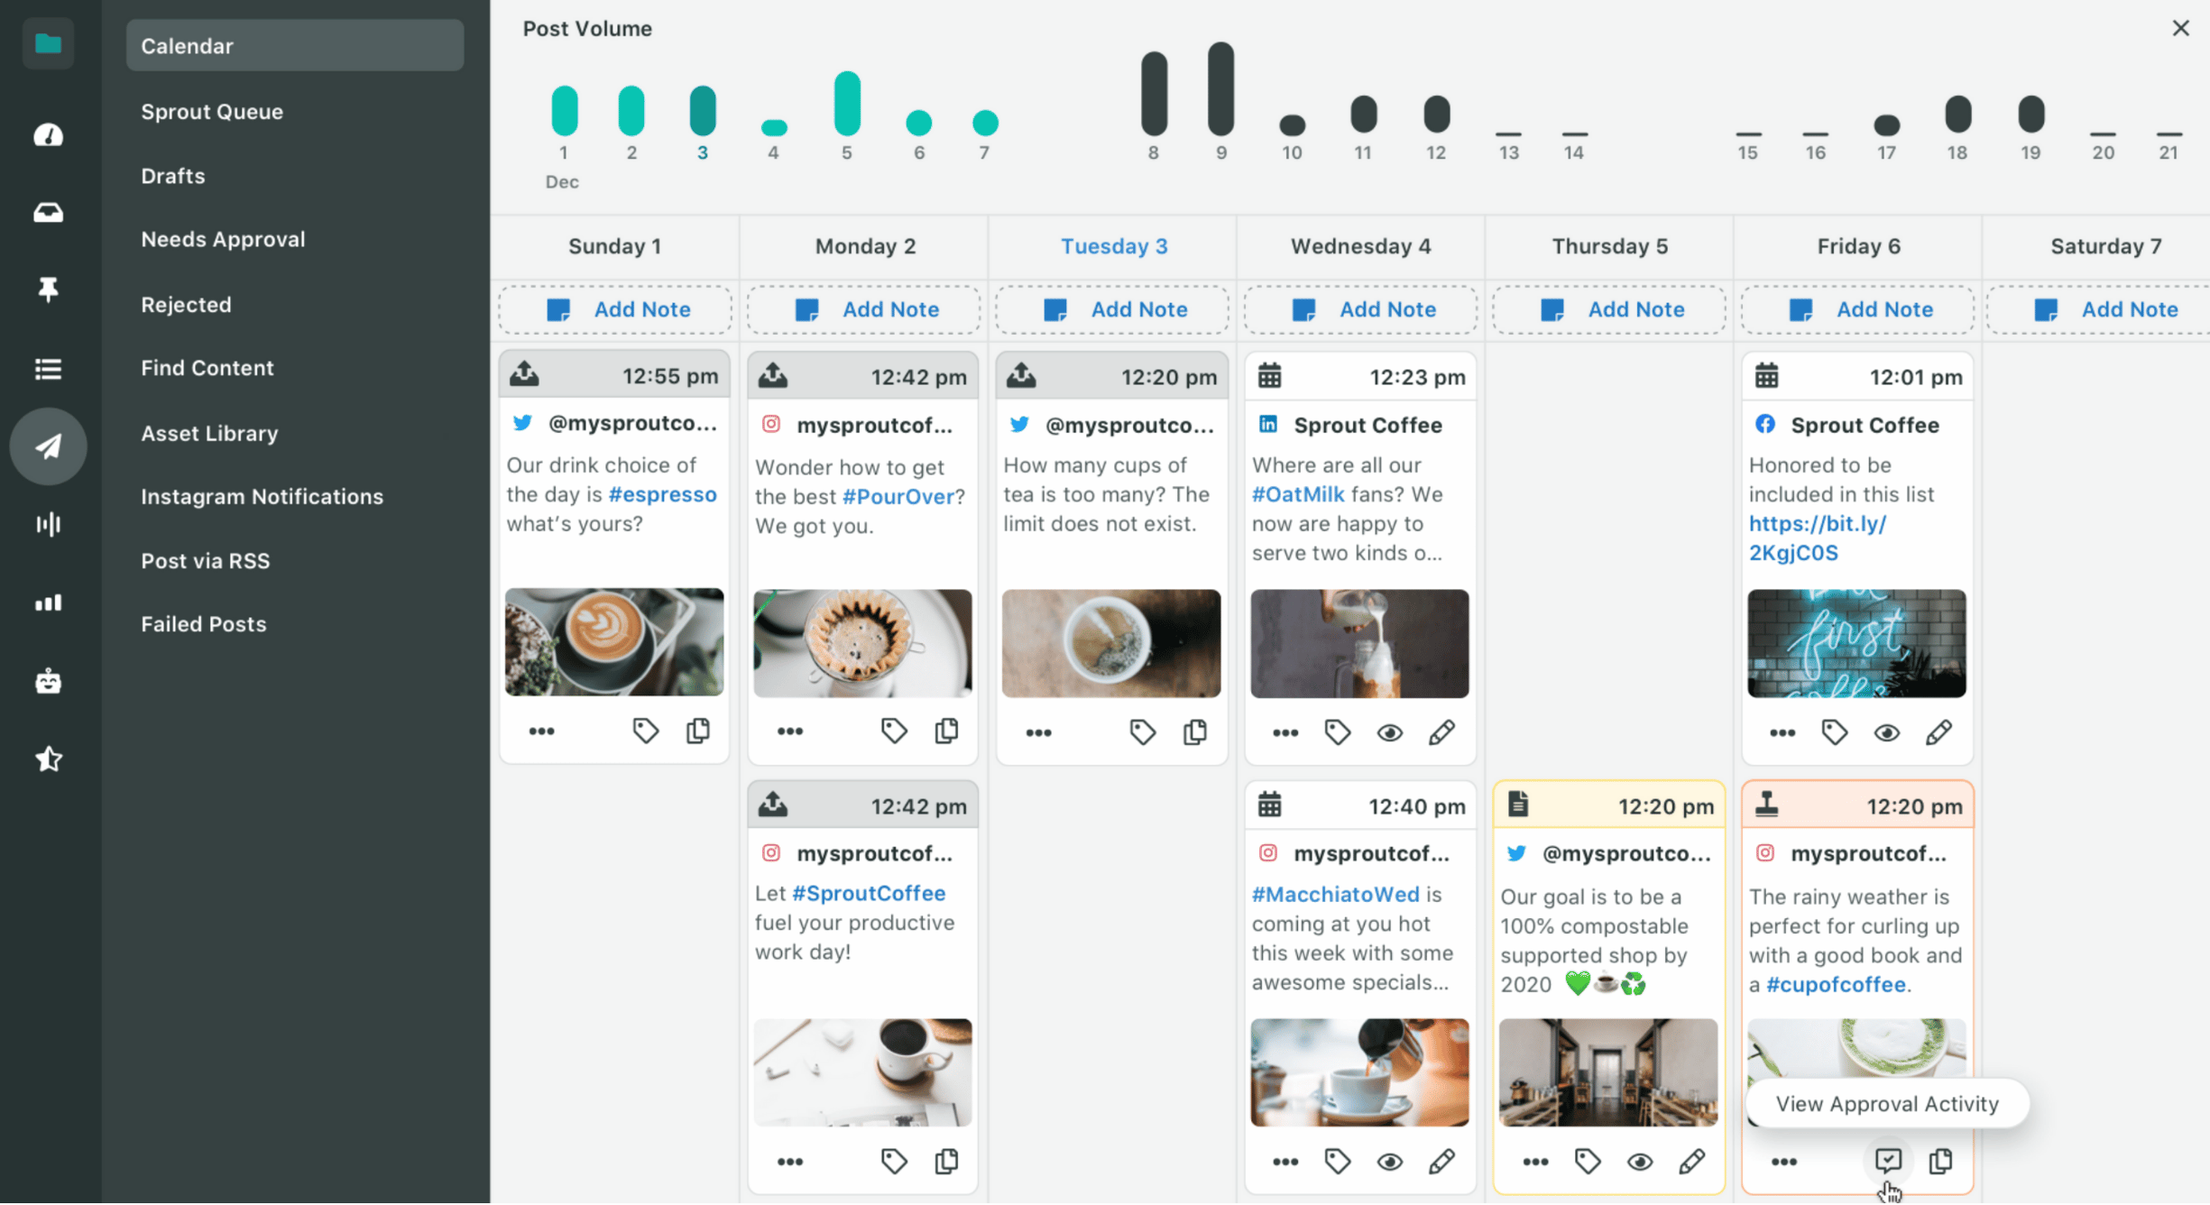The height and width of the screenshot is (1205, 2210).
Task: Open more options on Monday PourOver post
Action: coord(789,731)
